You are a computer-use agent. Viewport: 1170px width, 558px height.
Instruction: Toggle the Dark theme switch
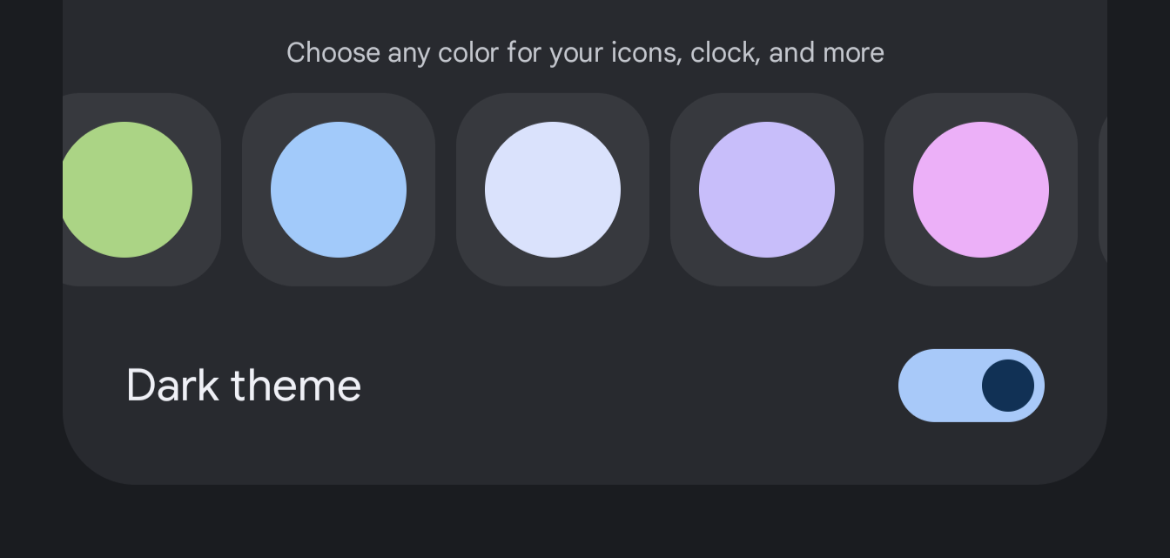point(972,386)
